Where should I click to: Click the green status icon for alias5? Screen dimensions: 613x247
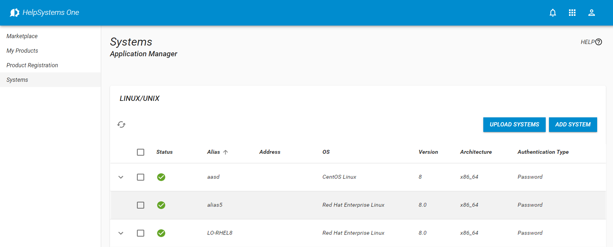[161, 205]
